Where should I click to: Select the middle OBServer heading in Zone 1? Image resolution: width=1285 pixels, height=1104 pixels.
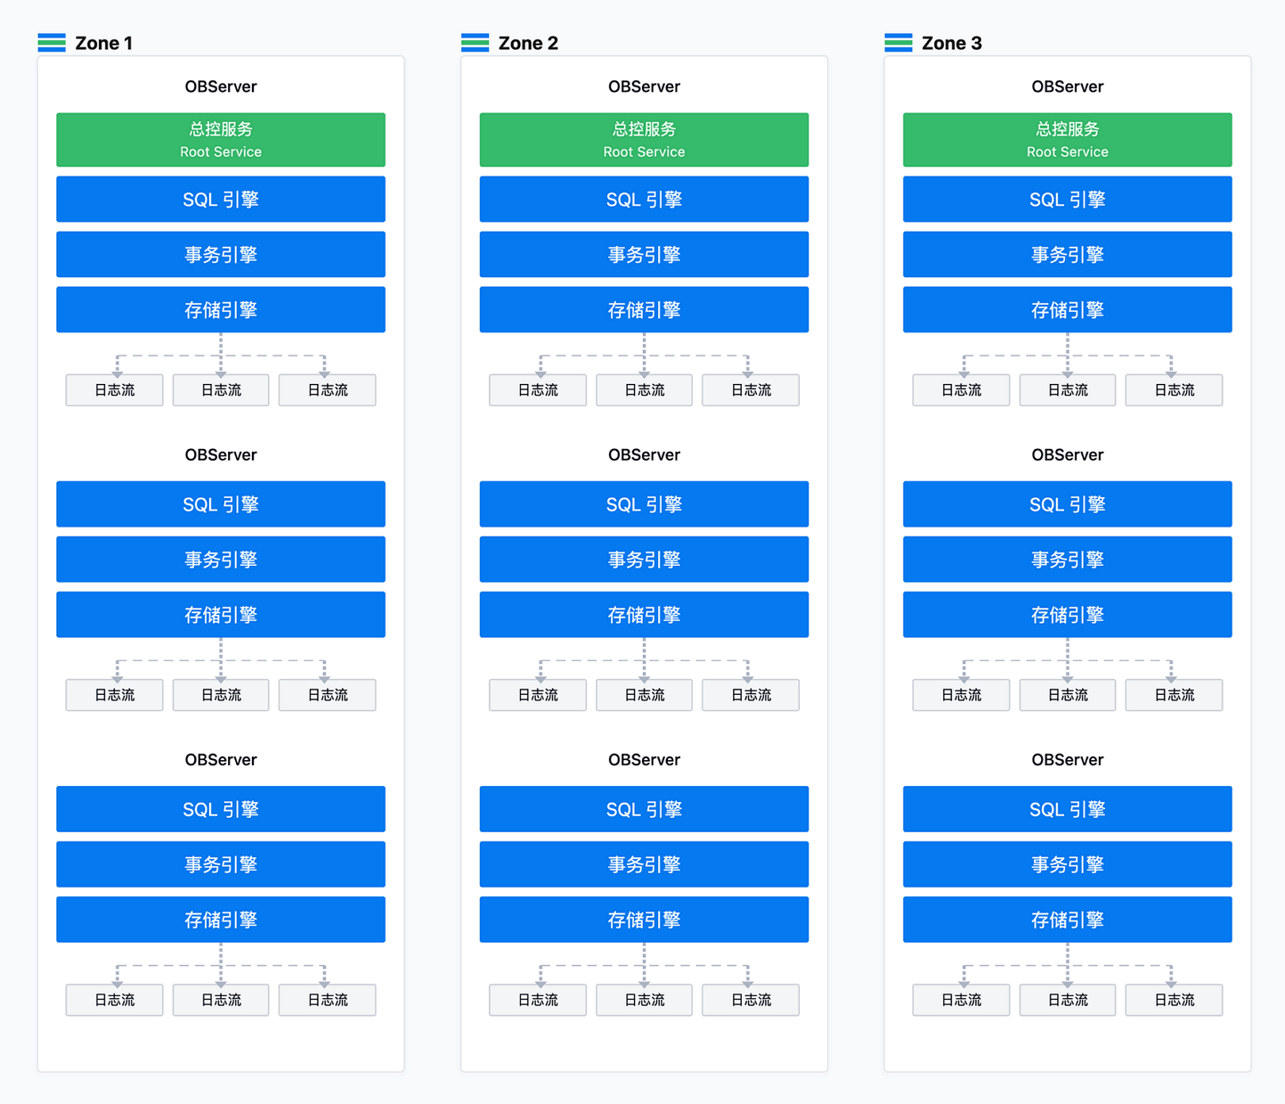(221, 454)
